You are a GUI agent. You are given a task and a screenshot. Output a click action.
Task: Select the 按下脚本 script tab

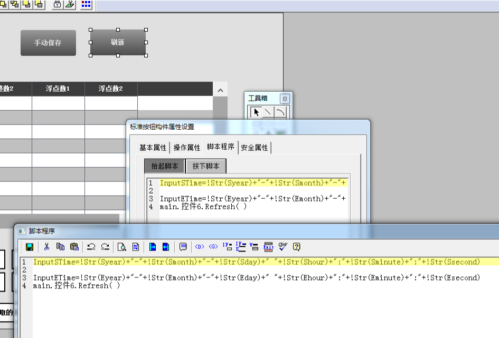point(205,166)
